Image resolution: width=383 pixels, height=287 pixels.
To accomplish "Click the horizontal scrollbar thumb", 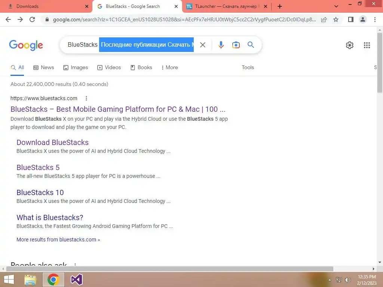I will (x=170, y=269).
